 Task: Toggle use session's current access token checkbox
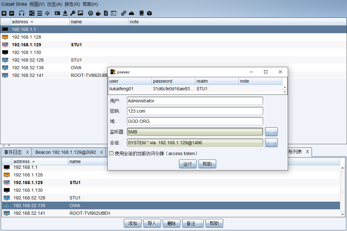tap(111, 153)
